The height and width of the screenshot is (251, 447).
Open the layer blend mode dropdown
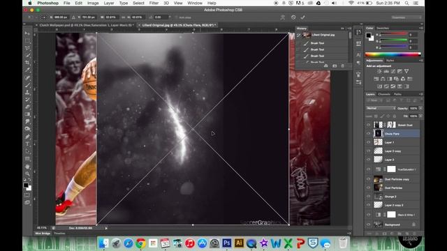(x=381, y=108)
